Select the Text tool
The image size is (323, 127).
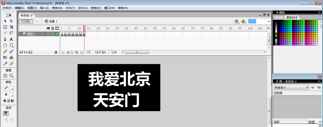[11, 39]
